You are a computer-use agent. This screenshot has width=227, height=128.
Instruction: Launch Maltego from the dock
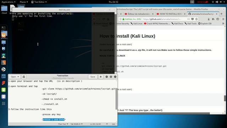click(x=4, y=76)
